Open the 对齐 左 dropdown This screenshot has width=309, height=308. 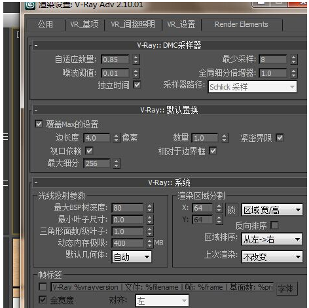(162, 301)
